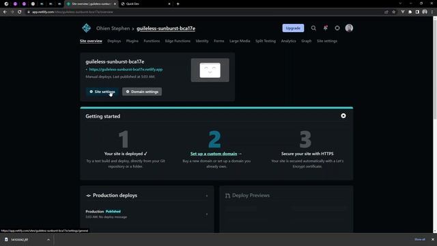Open the Split Testing tab

pyautogui.click(x=266, y=41)
